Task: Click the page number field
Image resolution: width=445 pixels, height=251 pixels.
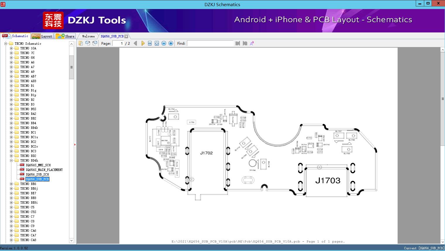Action: 118,43
